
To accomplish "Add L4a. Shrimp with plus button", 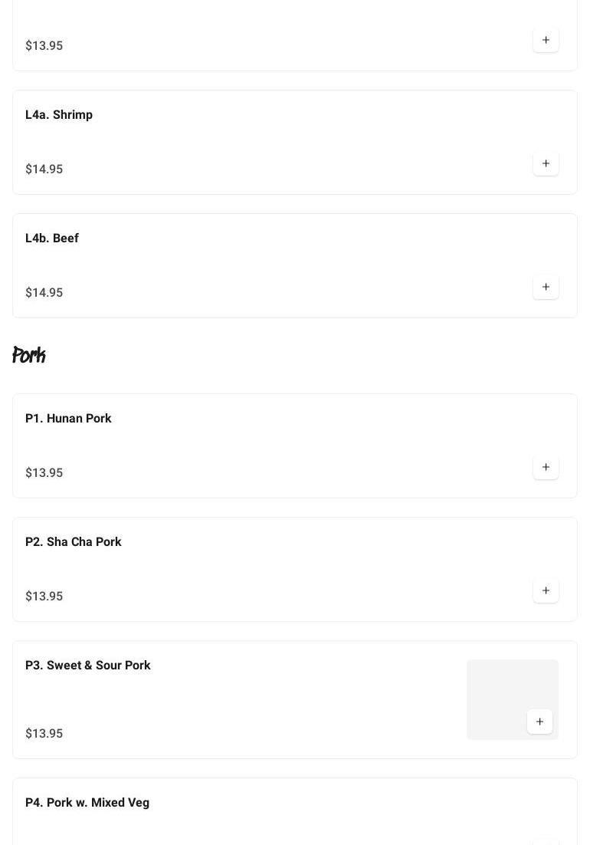I will pyautogui.click(x=546, y=163).
